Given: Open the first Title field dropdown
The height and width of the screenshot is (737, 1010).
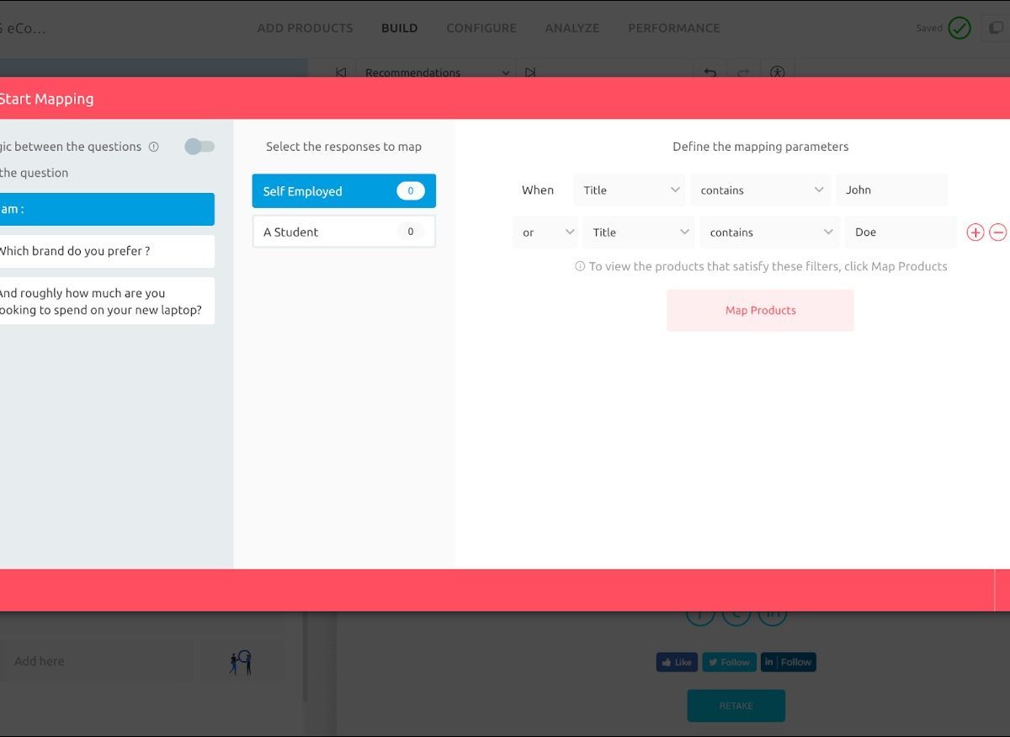Looking at the screenshot, I should pos(630,190).
